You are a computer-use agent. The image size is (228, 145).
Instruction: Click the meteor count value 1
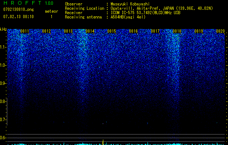[x=51, y=17]
